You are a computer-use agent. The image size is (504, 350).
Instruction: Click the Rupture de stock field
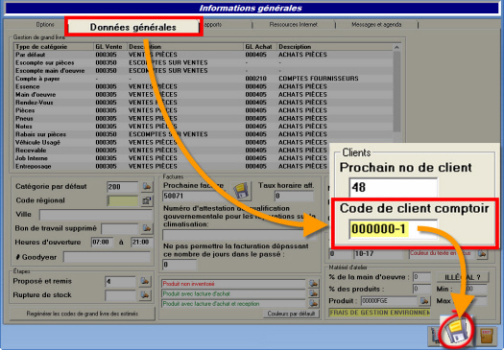pyautogui.click(x=121, y=295)
